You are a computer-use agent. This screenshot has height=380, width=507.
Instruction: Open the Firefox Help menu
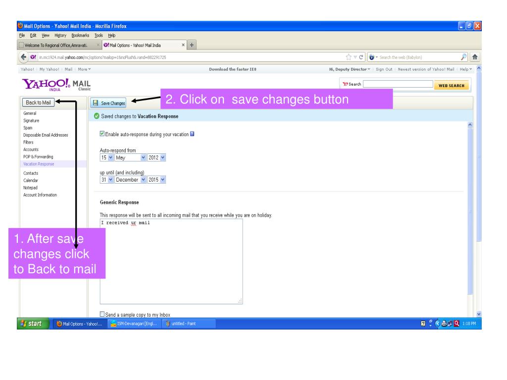pos(111,35)
